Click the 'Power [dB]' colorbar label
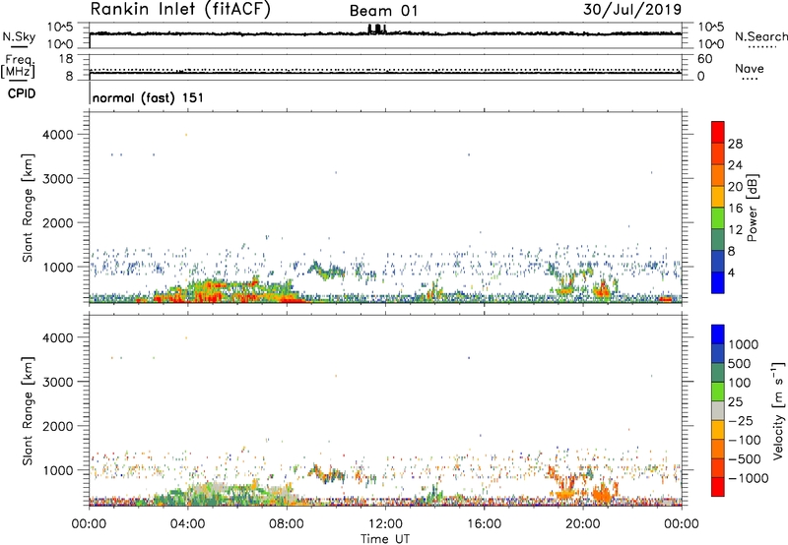The height and width of the screenshot is (545, 788). click(x=752, y=208)
